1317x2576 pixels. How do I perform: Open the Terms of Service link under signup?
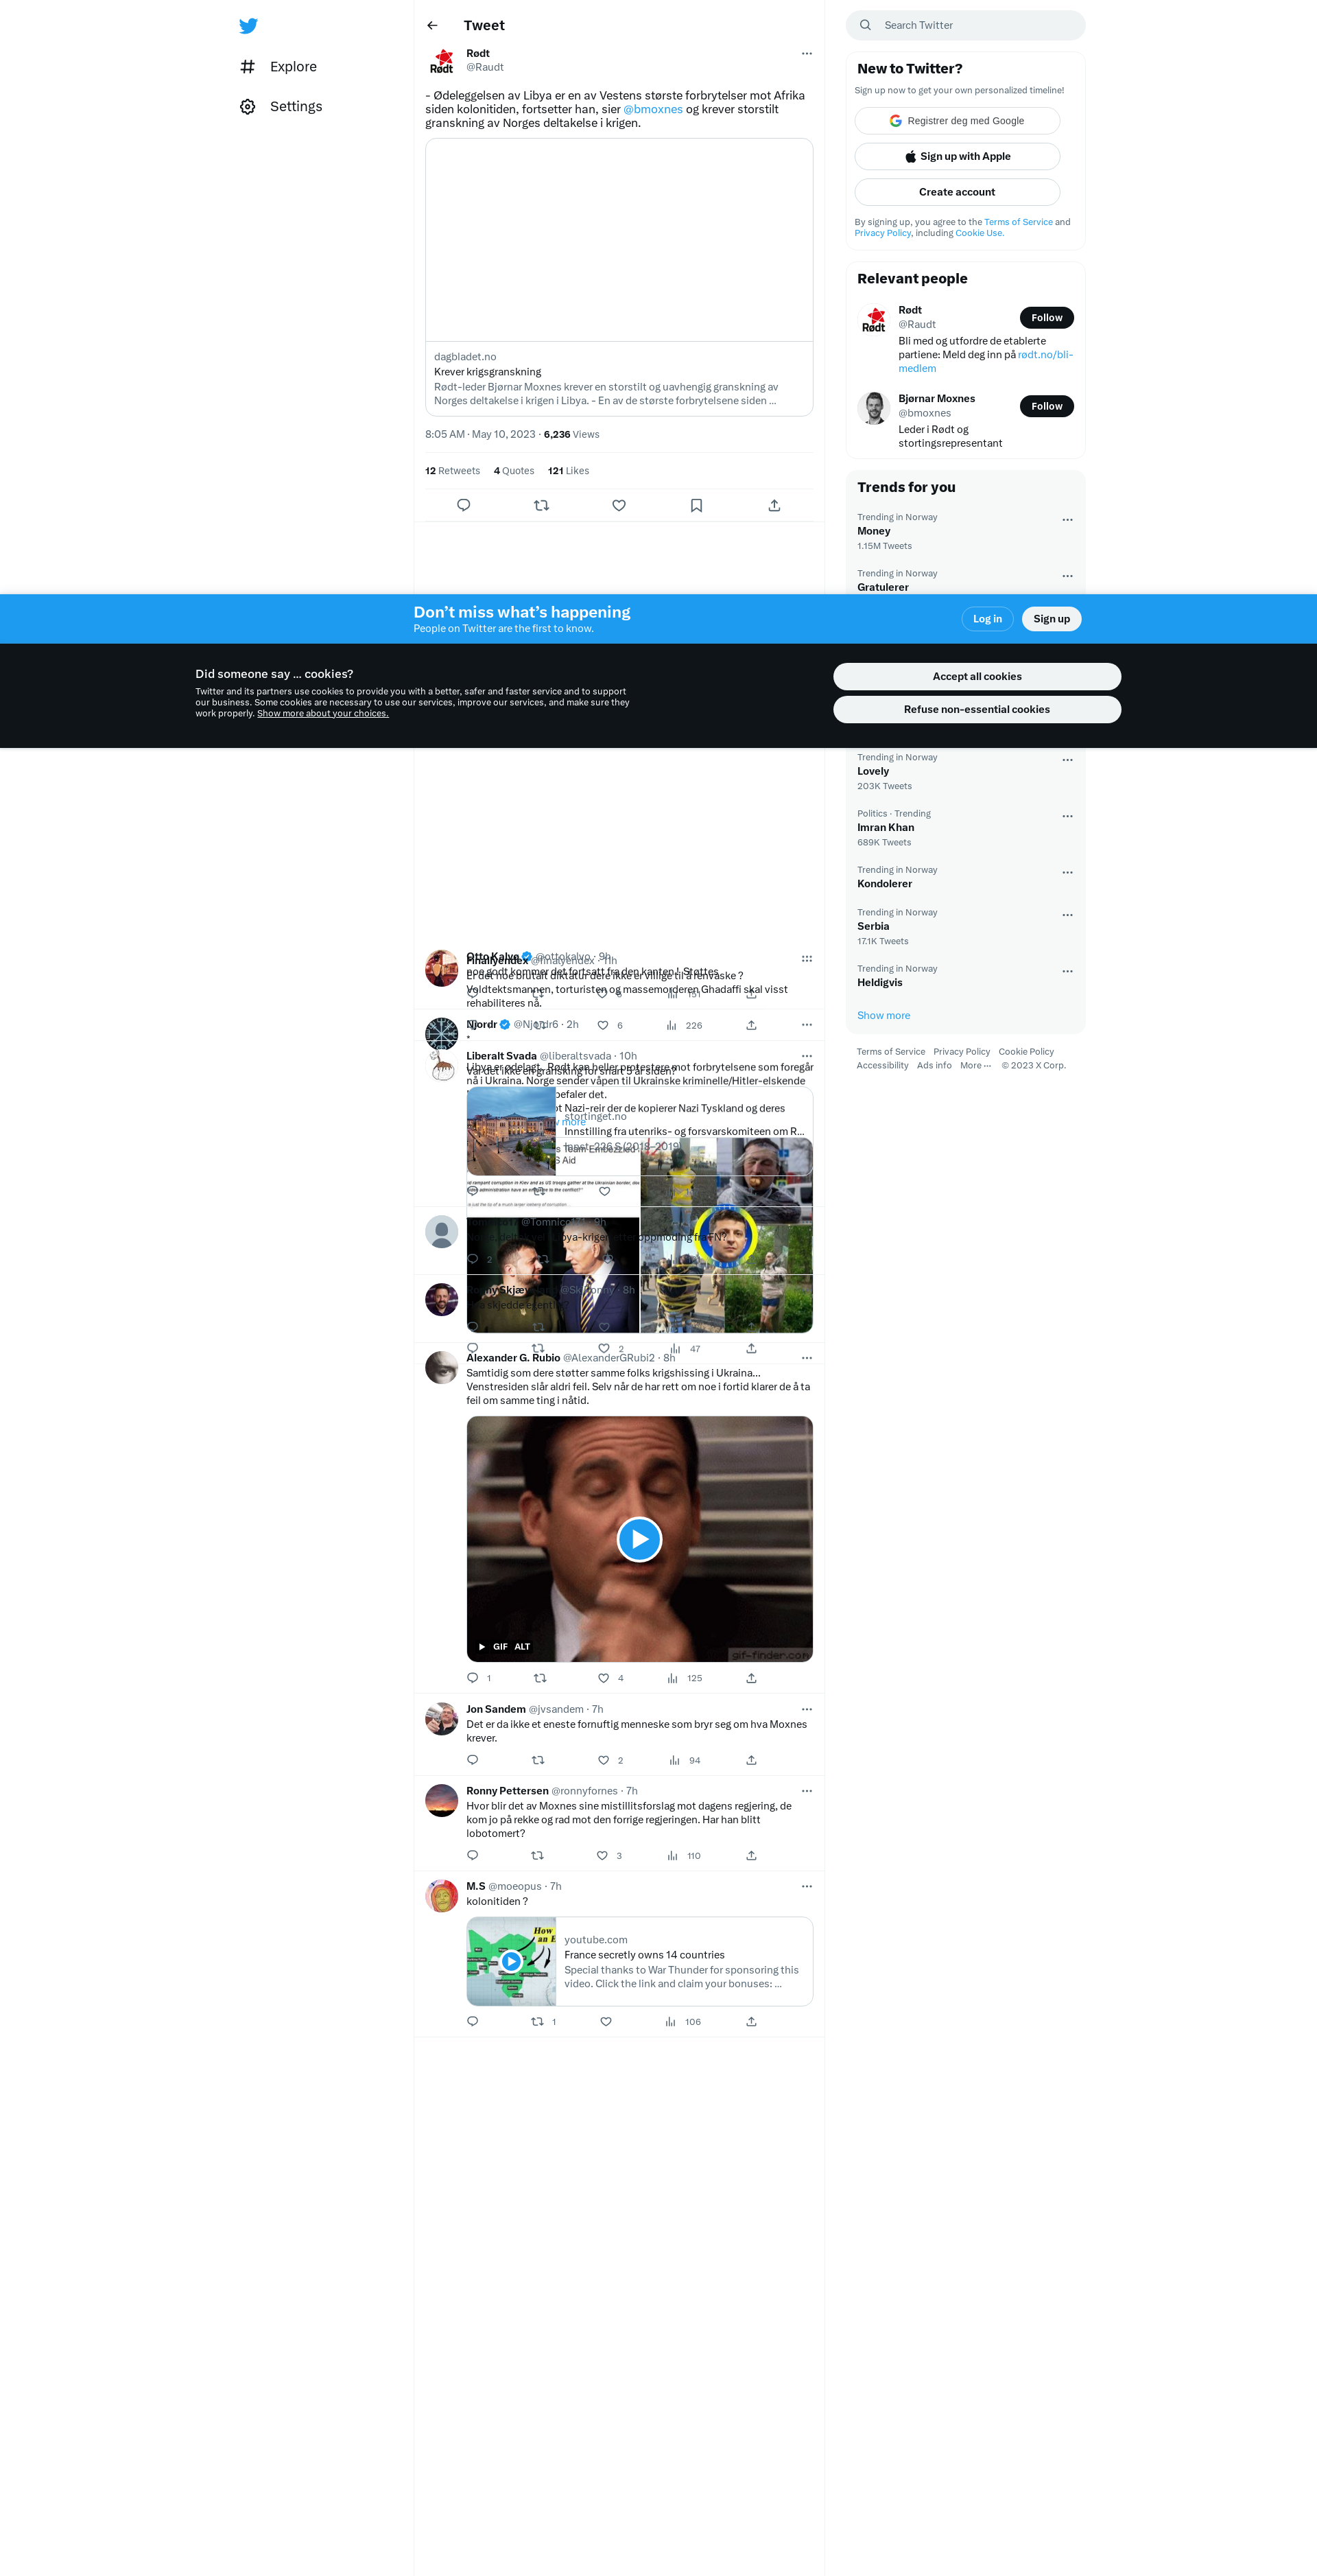click(x=1018, y=222)
